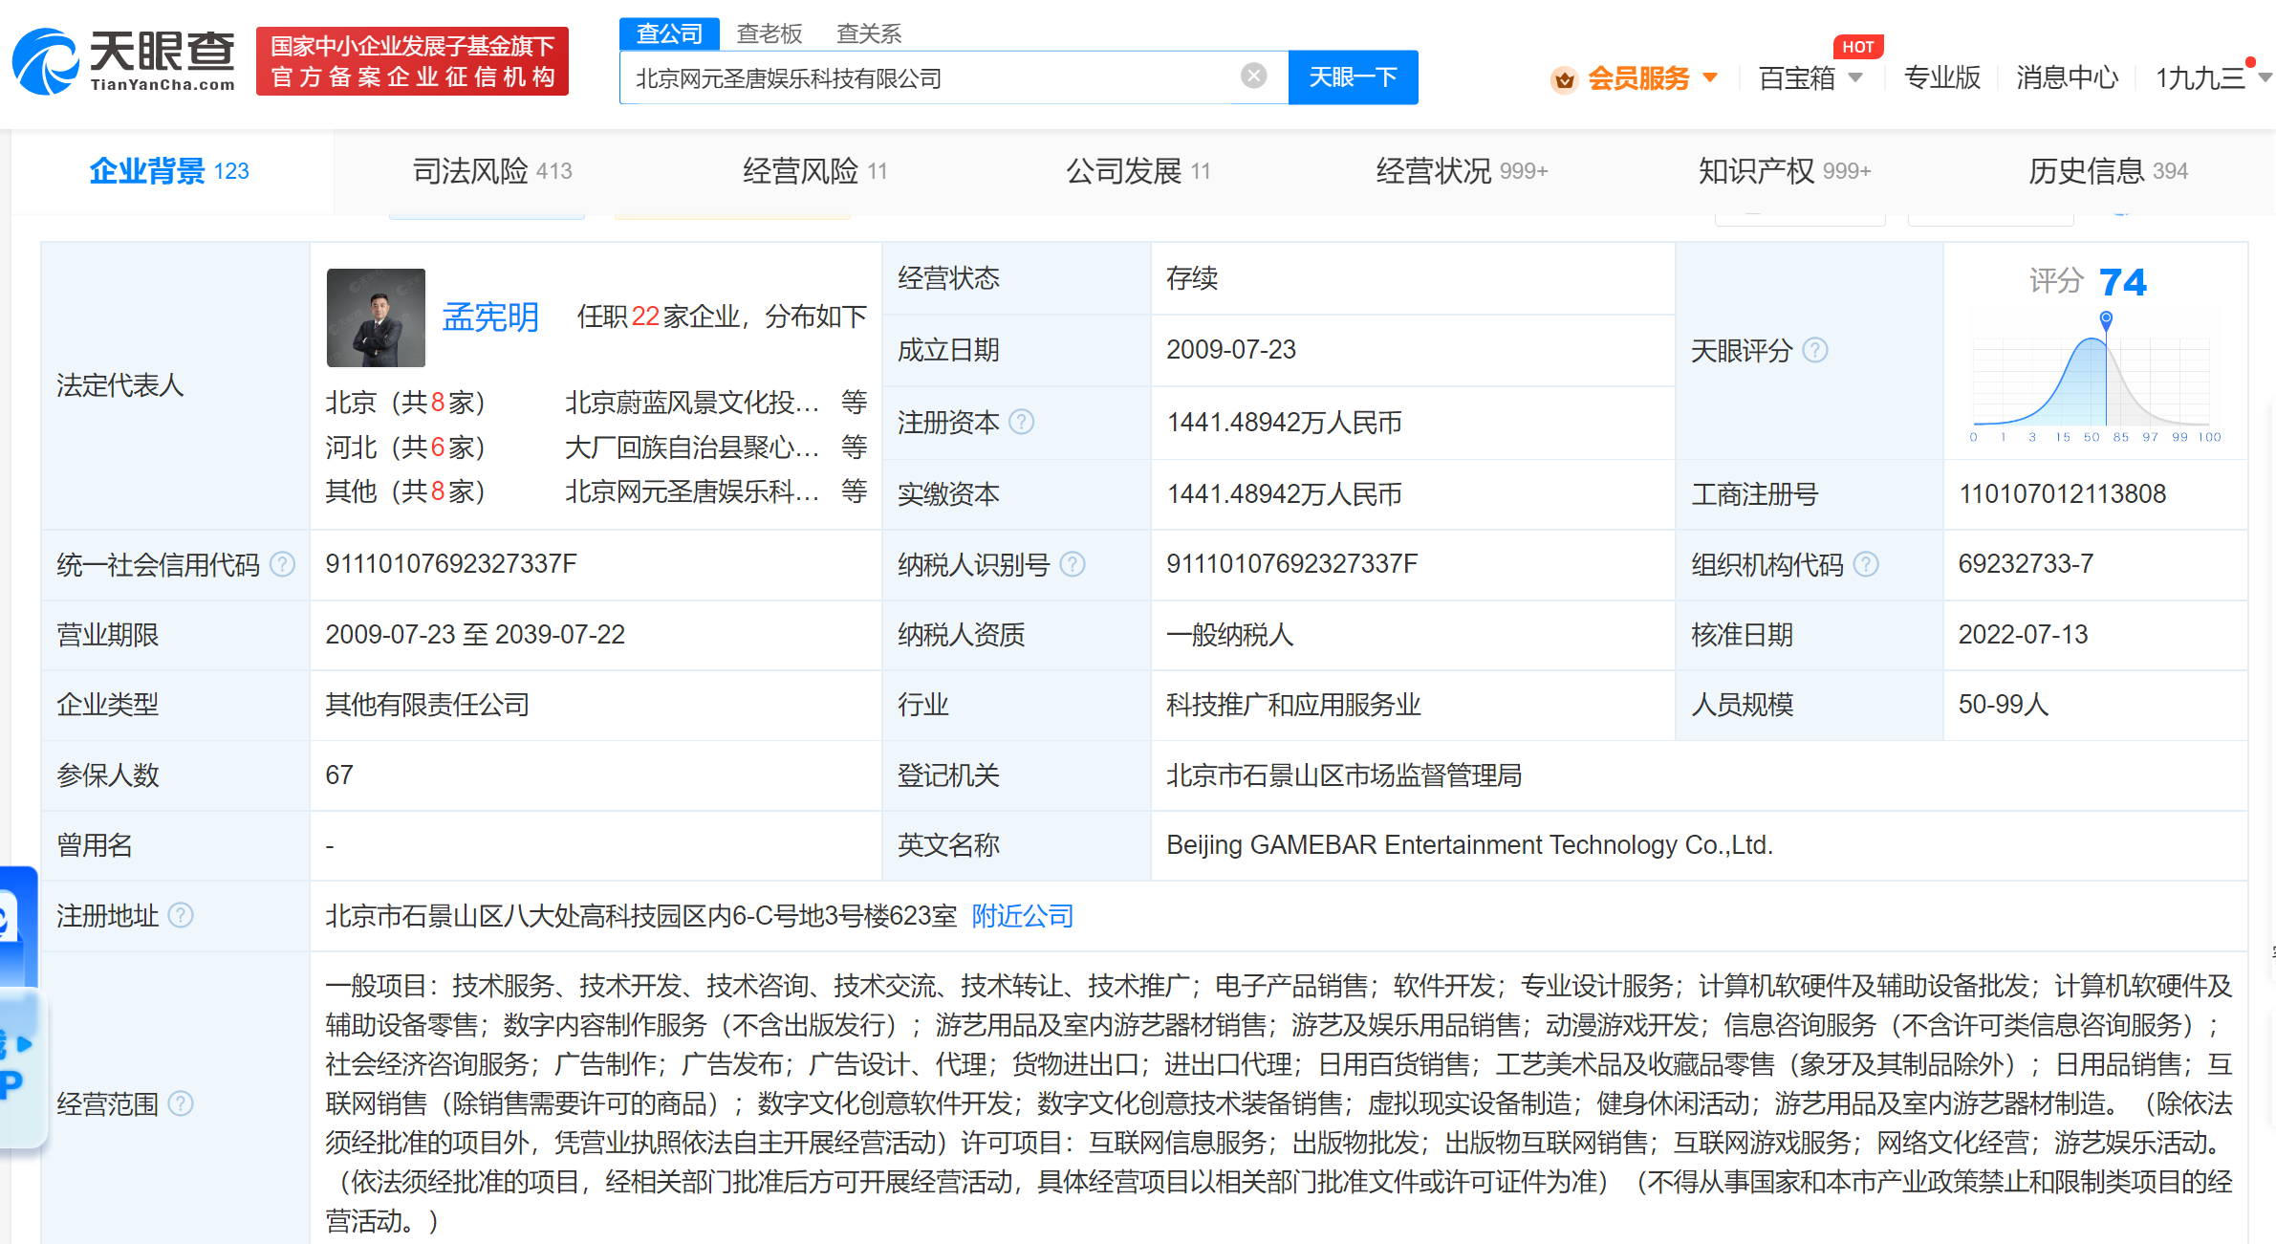The width and height of the screenshot is (2276, 1244).
Task: Click the TianYanCha logo
Action: click(124, 61)
